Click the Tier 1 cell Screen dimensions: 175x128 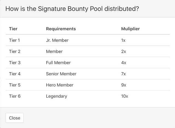14,40
